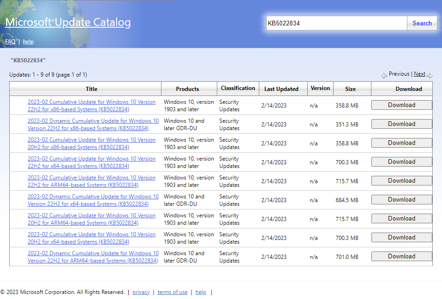Click the Previous page arrow icon
442x299 pixels.
(x=384, y=76)
